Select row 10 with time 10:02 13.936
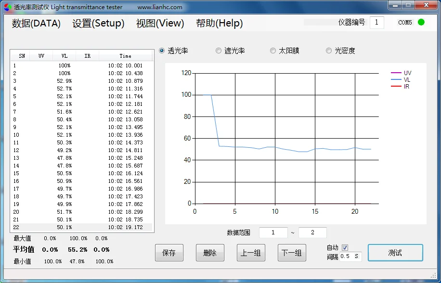 click(81, 135)
